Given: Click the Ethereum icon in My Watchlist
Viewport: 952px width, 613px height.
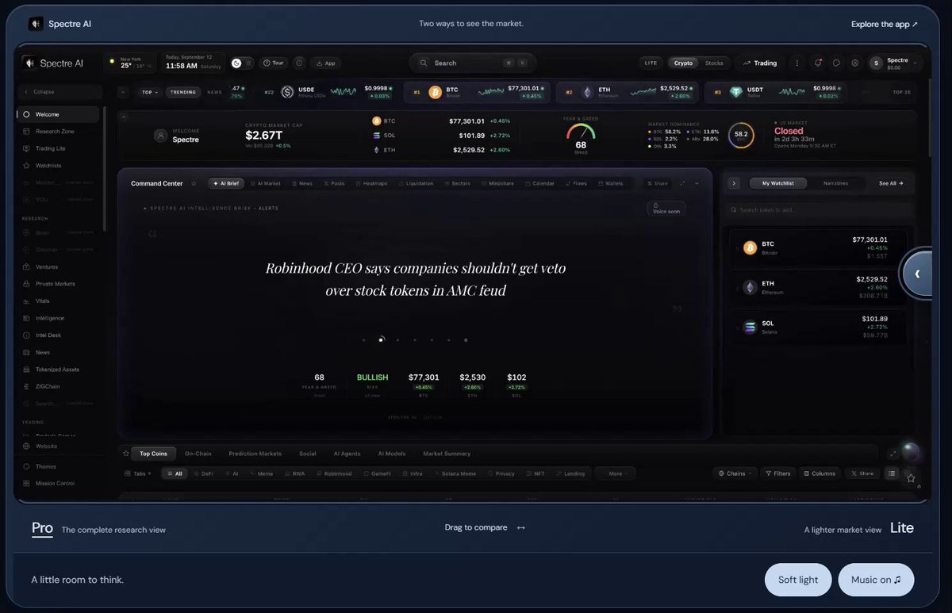Looking at the screenshot, I should click(x=750, y=287).
